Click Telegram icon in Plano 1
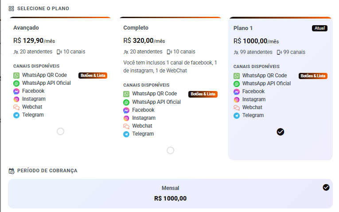Image resolution: width=339 pixels, height=212 pixels. click(x=237, y=115)
